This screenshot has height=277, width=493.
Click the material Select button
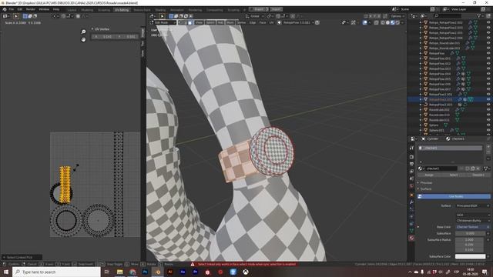coord(454,175)
